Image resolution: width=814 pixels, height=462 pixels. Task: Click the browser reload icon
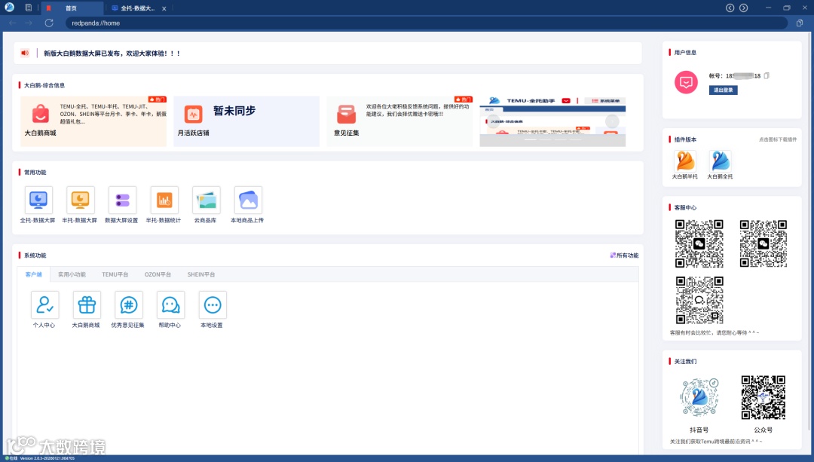coord(49,23)
